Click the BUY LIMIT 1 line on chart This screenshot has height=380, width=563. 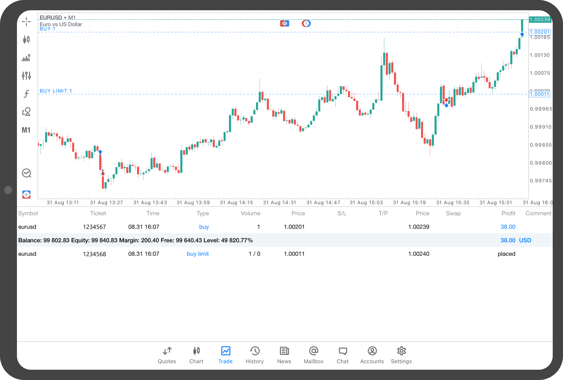pyautogui.click(x=56, y=91)
